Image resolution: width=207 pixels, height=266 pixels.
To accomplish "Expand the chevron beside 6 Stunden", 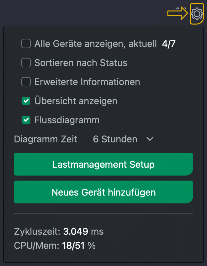I will 150,139.
